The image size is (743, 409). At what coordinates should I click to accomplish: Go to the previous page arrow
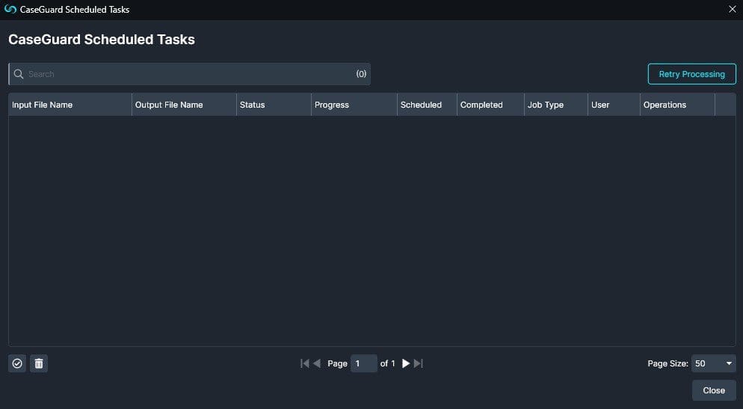316,363
